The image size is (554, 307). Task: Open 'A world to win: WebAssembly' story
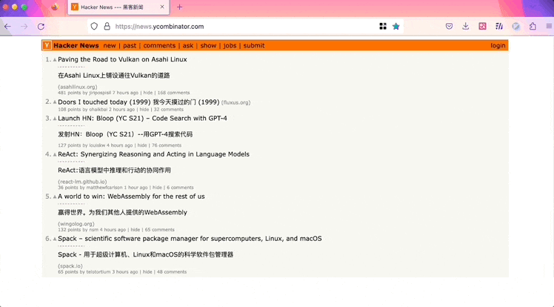[x=131, y=197]
